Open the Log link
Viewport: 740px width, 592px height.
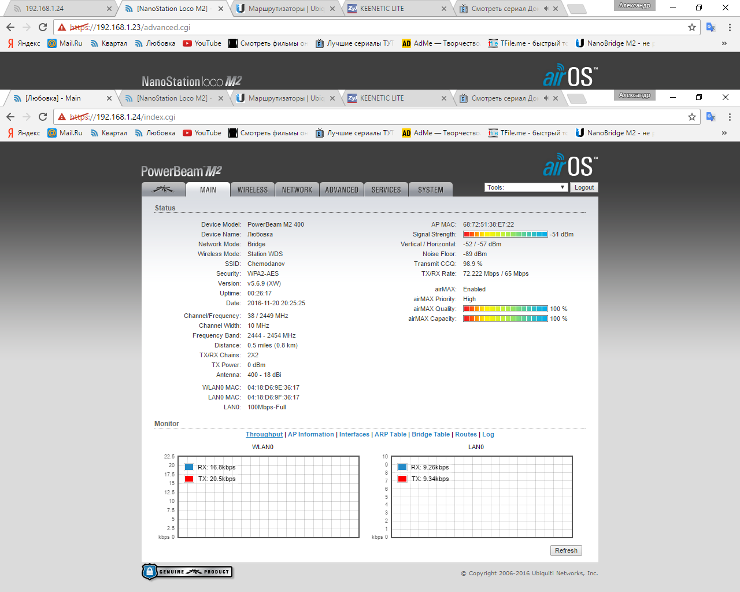coord(488,434)
